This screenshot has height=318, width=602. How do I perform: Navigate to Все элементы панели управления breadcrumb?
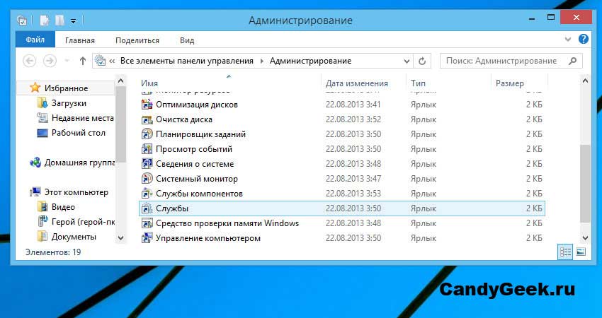tap(186, 61)
